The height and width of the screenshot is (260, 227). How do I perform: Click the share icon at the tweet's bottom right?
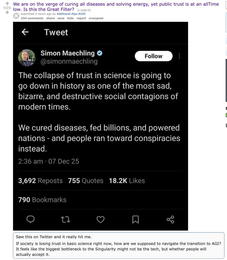tap(170, 219)
